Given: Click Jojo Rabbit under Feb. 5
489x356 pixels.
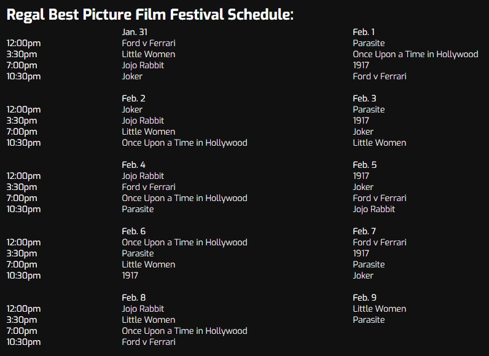Looking at the screenshot, I should tap(374, 209).
